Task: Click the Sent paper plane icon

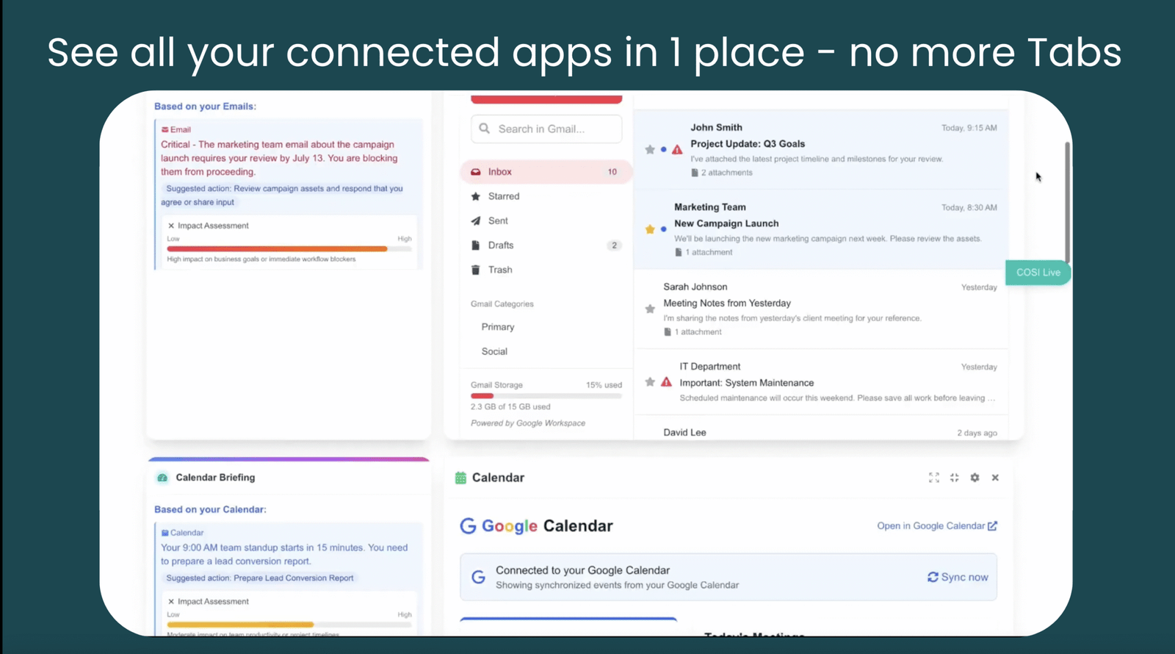Action: coord(476,220)
